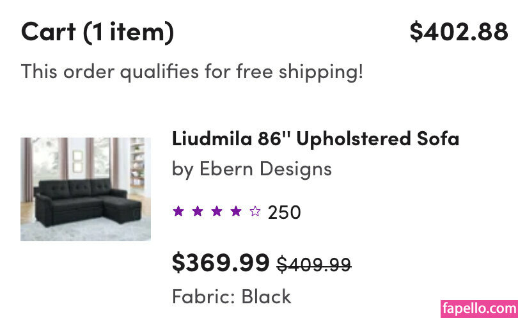Click the word Cart in the heading

point(49,31)
